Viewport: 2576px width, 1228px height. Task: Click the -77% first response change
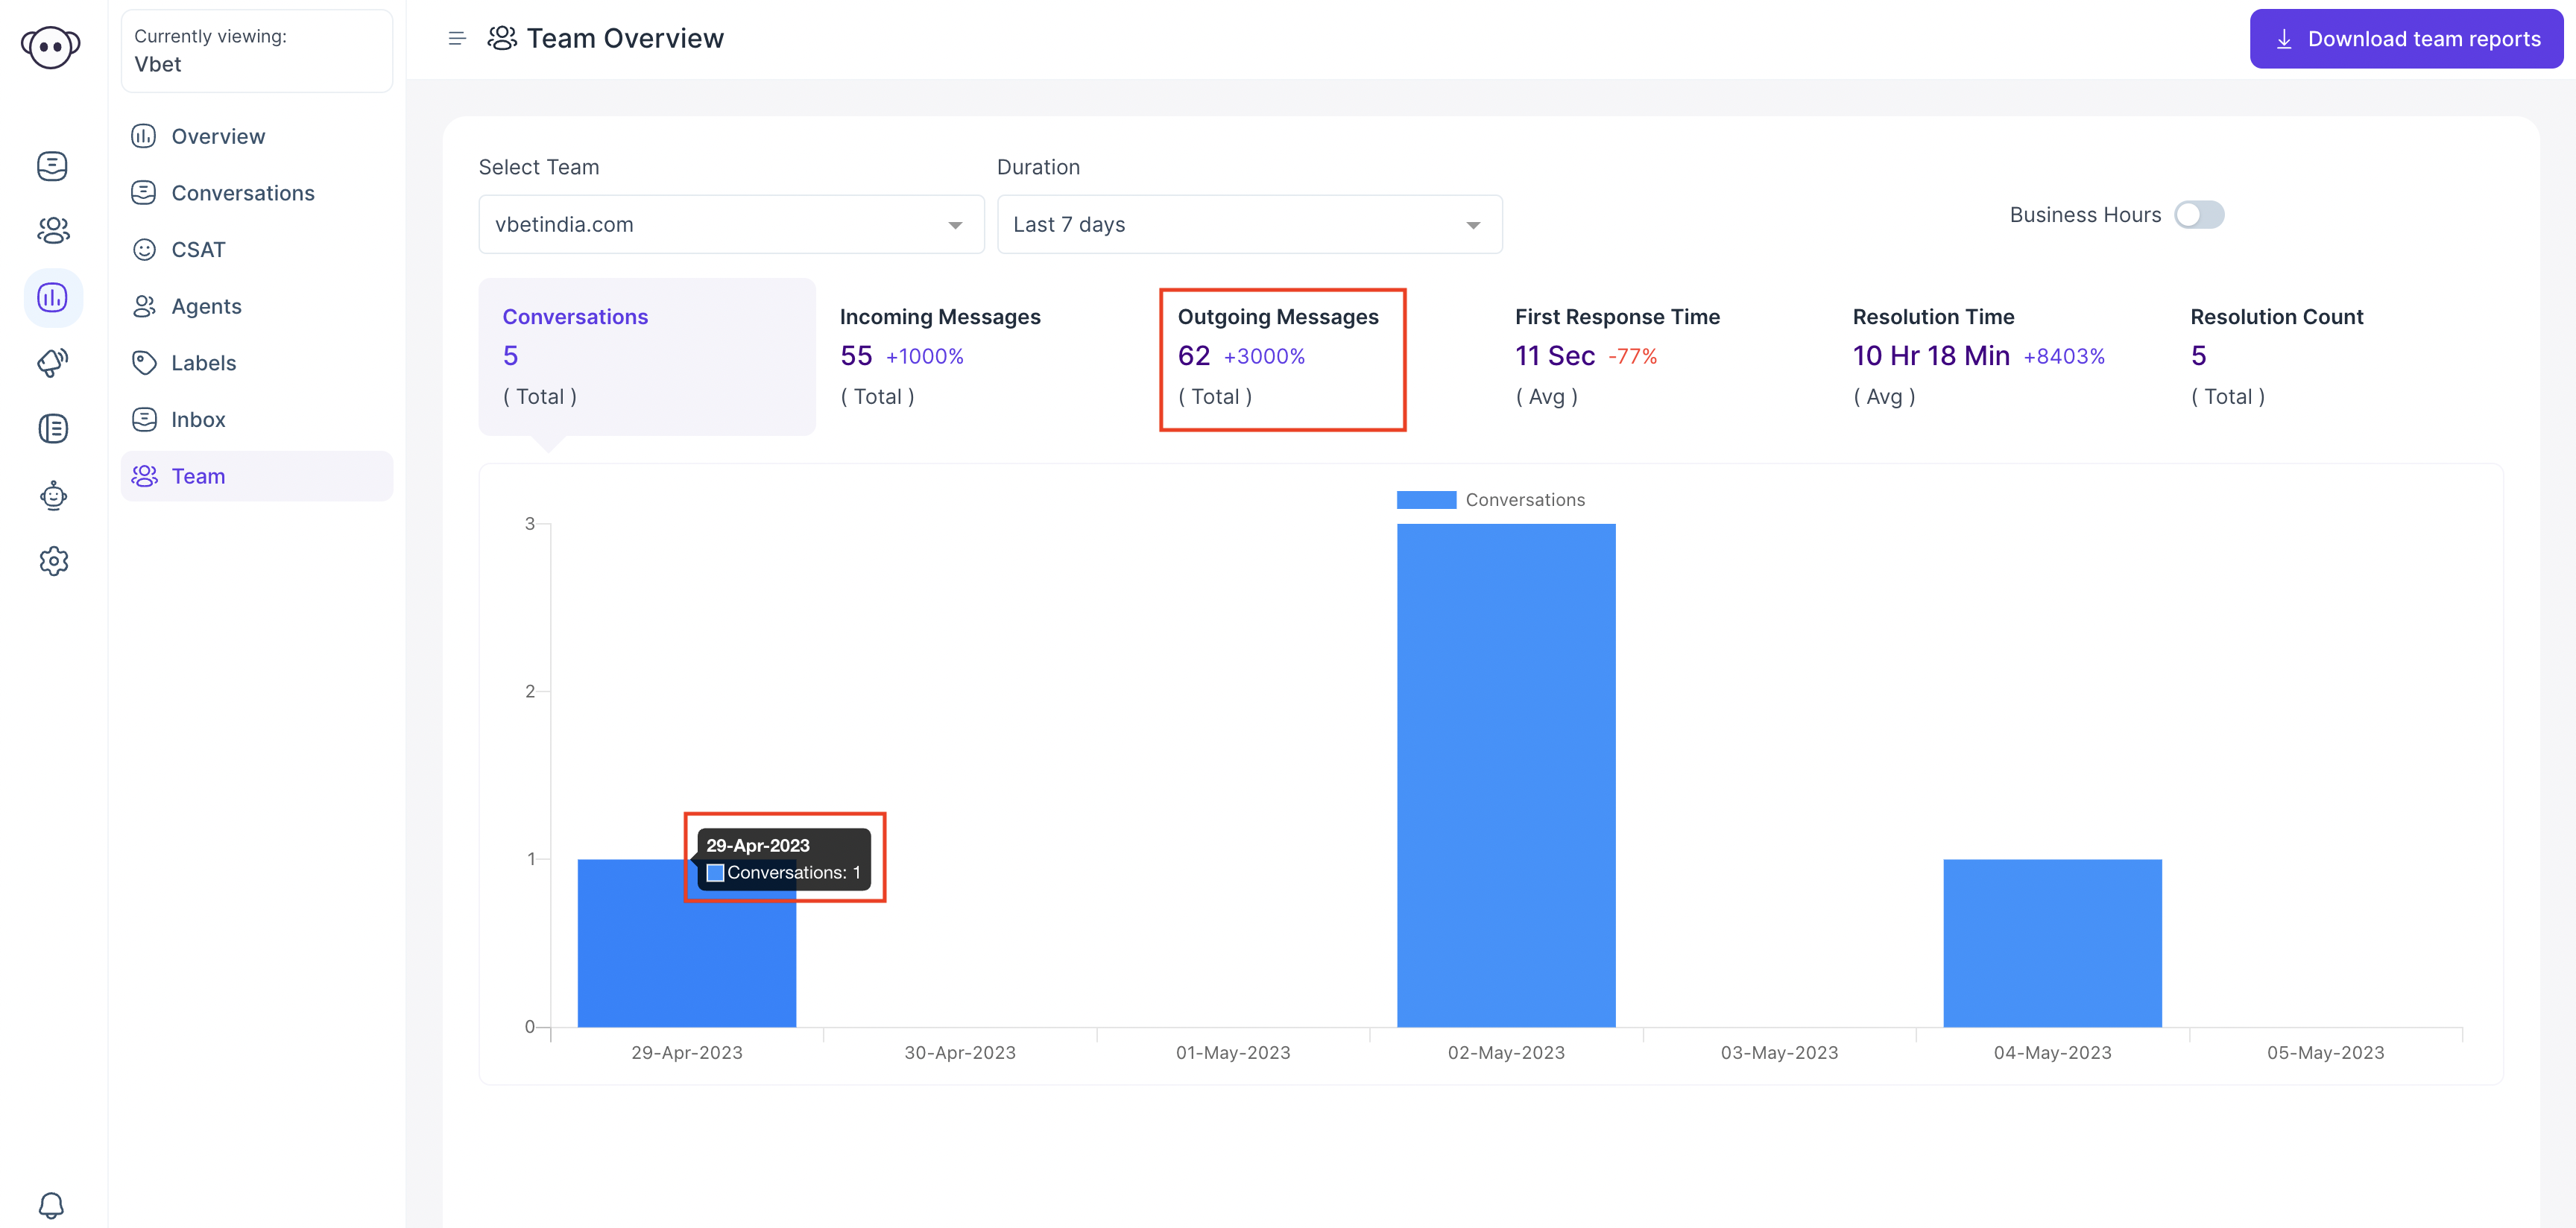[1632, 356]
